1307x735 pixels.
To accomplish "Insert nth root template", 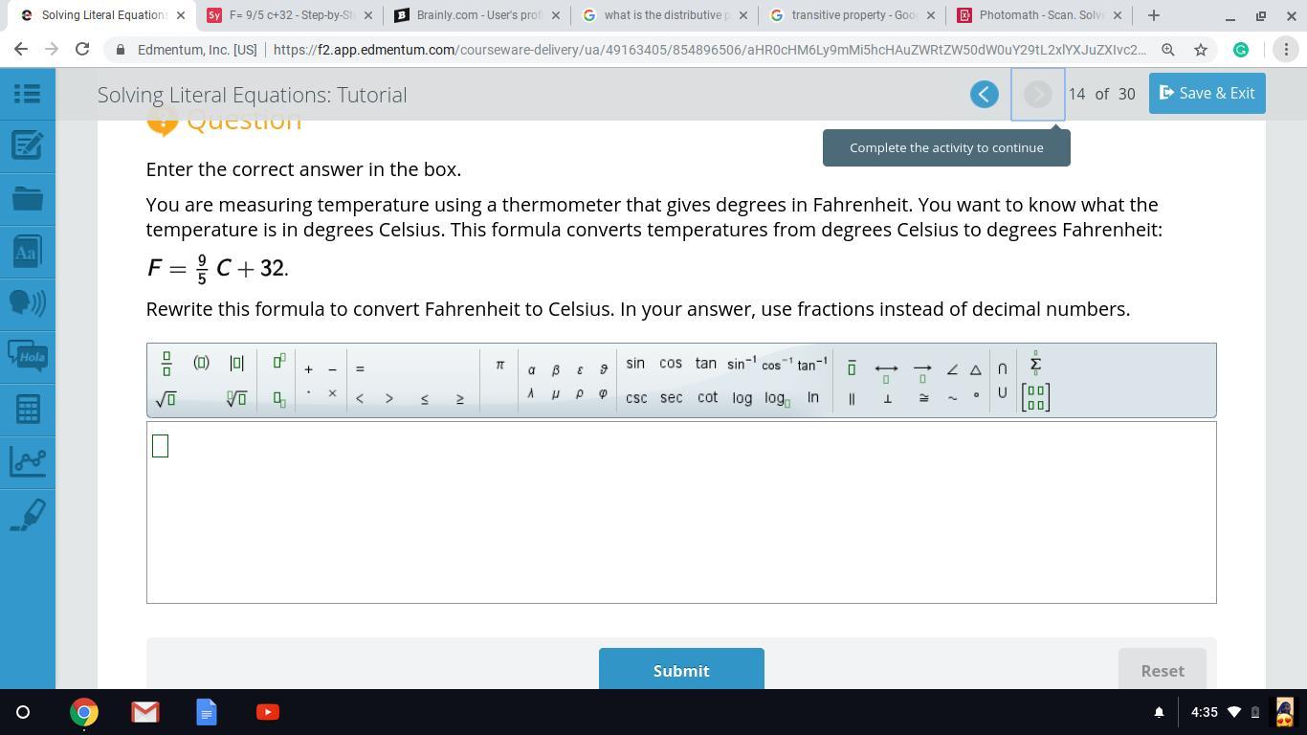I will coord(236,398).
